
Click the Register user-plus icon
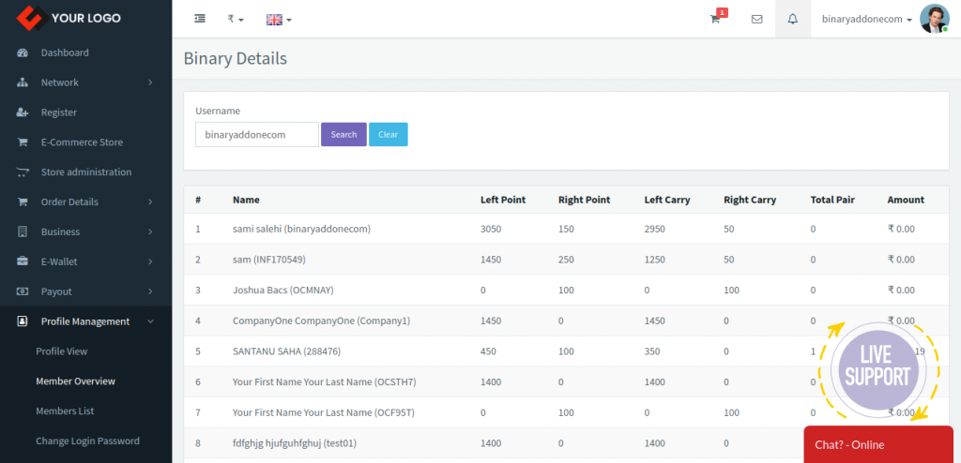[x=23, y=112]
